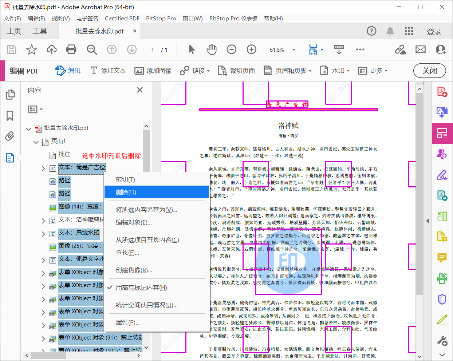Click the share with others person icon
Screen dimensions: 453x361
point(441,49)
